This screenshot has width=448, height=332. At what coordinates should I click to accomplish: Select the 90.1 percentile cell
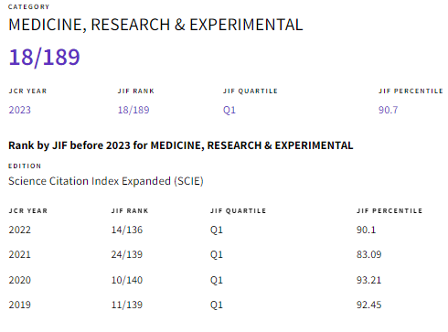366,230
